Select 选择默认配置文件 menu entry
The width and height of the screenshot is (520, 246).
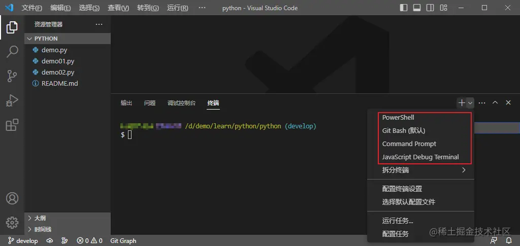pos(421,202)
